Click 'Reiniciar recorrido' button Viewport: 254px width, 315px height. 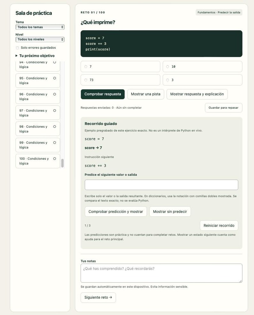click(x=219, y=226)
